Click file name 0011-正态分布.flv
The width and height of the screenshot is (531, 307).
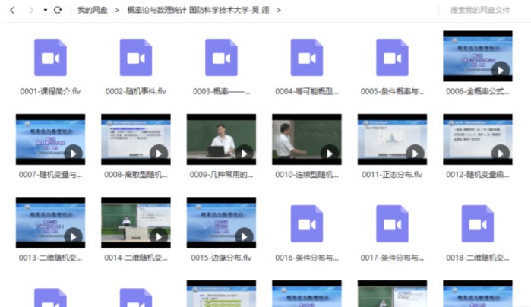392,175
